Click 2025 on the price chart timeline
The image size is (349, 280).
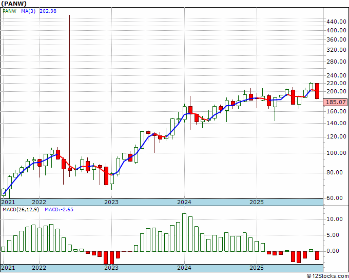[x=257, y=202]
